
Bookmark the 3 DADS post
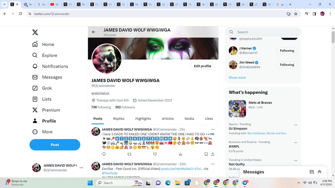tap(206, 154)
